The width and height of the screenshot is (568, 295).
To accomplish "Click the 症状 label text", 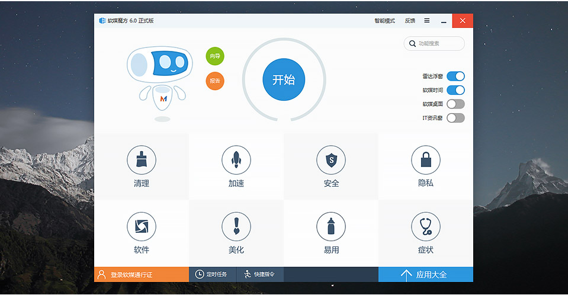I will coord(426,250).
